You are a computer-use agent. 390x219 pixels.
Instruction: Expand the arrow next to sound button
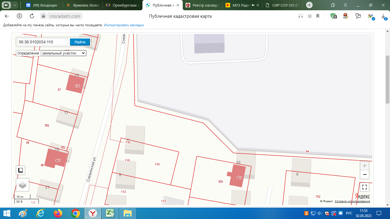pyautogui.click(x=15, y=5)
